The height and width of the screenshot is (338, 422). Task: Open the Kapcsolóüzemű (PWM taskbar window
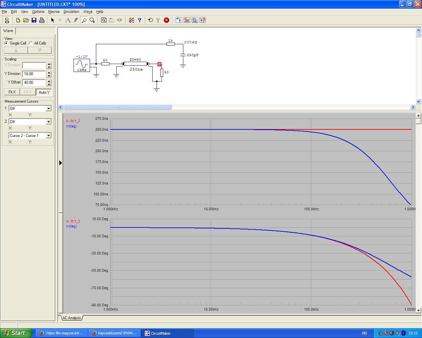point(114,333)
